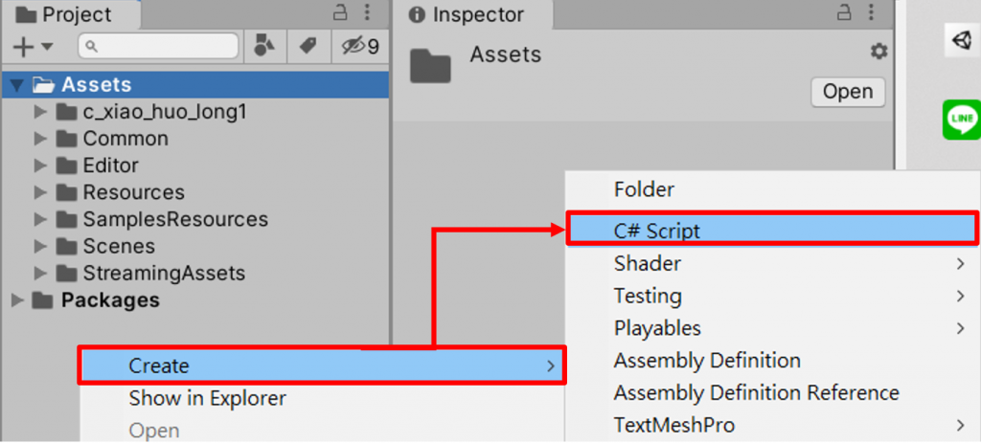Collapse the Assets folder tree arrow
The image size is (981, 443).
click(x=16, y=85)
